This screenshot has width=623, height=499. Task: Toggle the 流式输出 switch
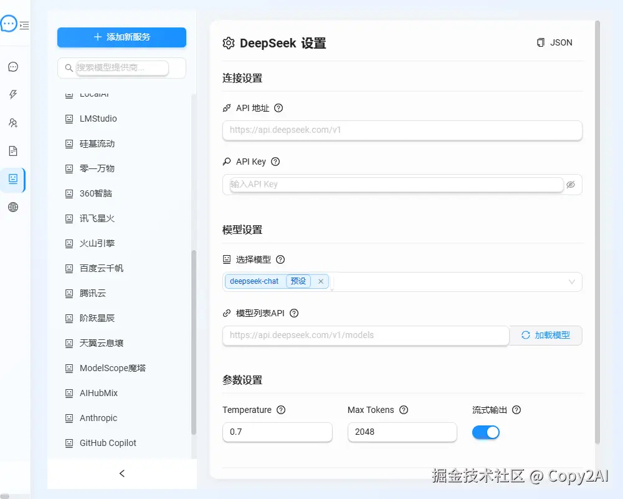pyautogui.click(x=485, y=432)
